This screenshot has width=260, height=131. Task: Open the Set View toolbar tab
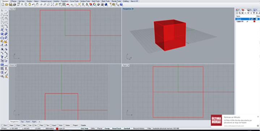(22, 1)
